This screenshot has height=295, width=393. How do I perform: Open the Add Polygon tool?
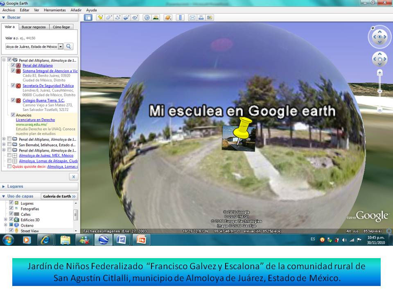pyautogui.click(x=108, y=17)
